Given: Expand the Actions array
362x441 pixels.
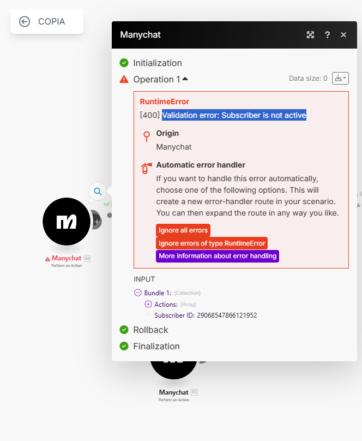Looking at the screenshot, I should coord(148,304).
